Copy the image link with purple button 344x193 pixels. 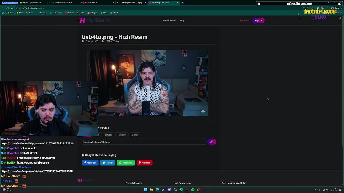point(212,142)
